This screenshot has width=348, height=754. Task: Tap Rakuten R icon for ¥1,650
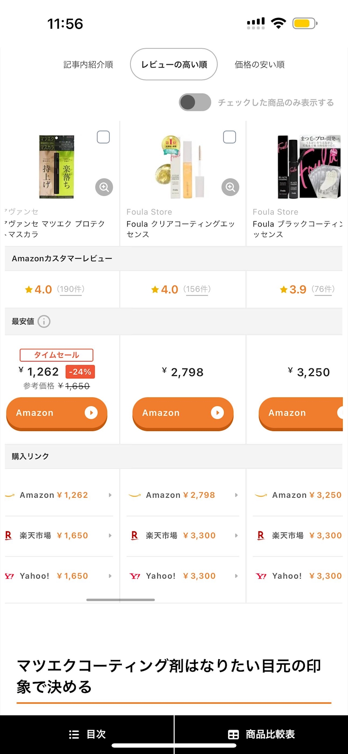8,535
